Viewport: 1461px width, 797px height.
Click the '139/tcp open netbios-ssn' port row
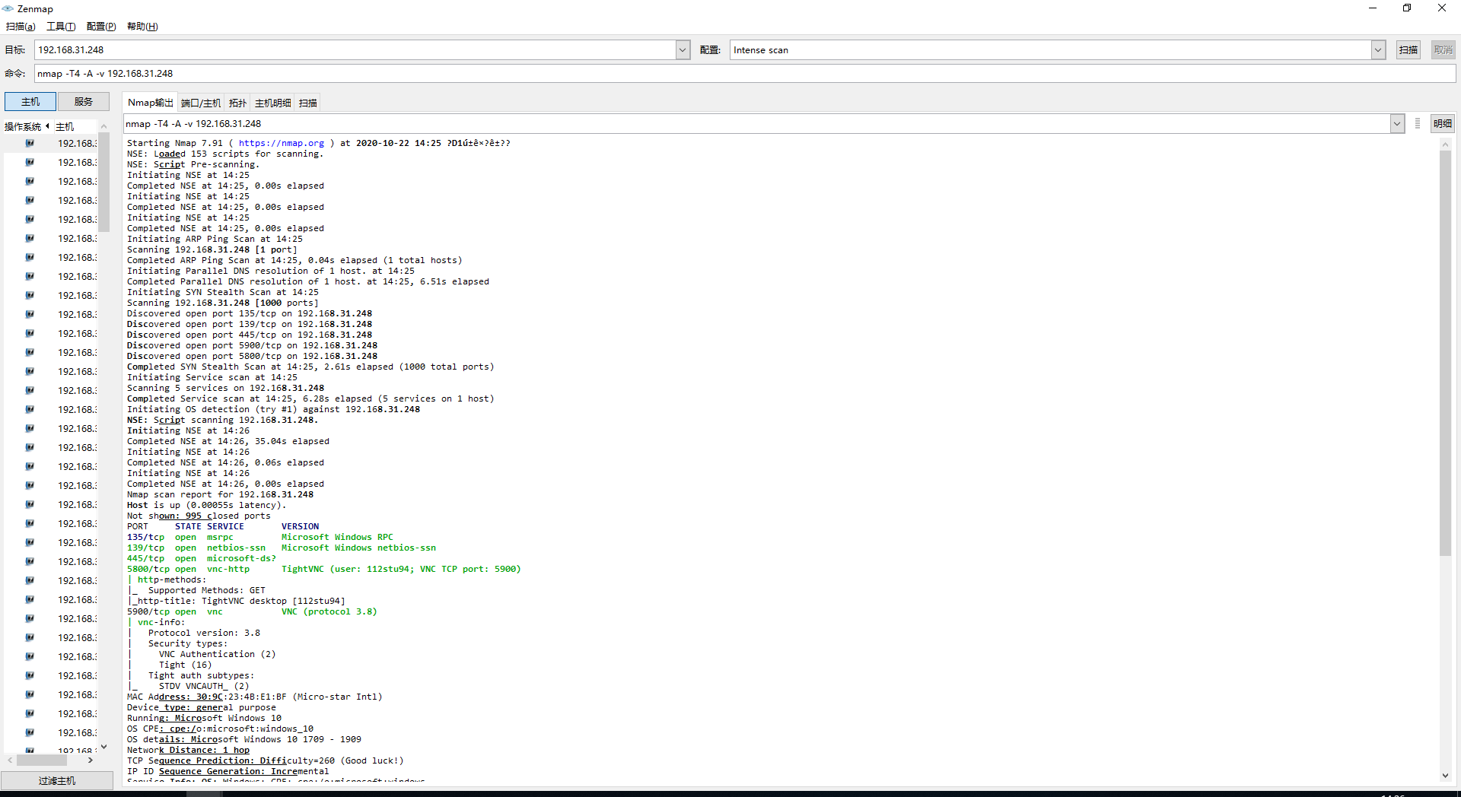coord(282,548)
